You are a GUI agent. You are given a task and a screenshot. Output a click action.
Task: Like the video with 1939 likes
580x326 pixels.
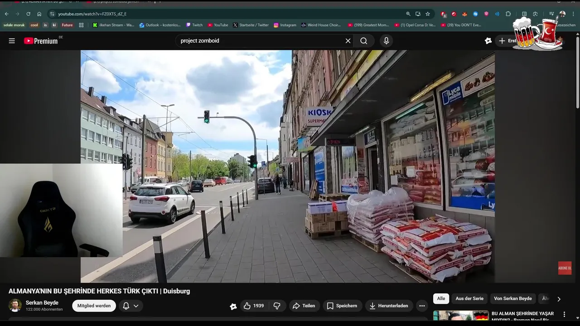(254, 306)
